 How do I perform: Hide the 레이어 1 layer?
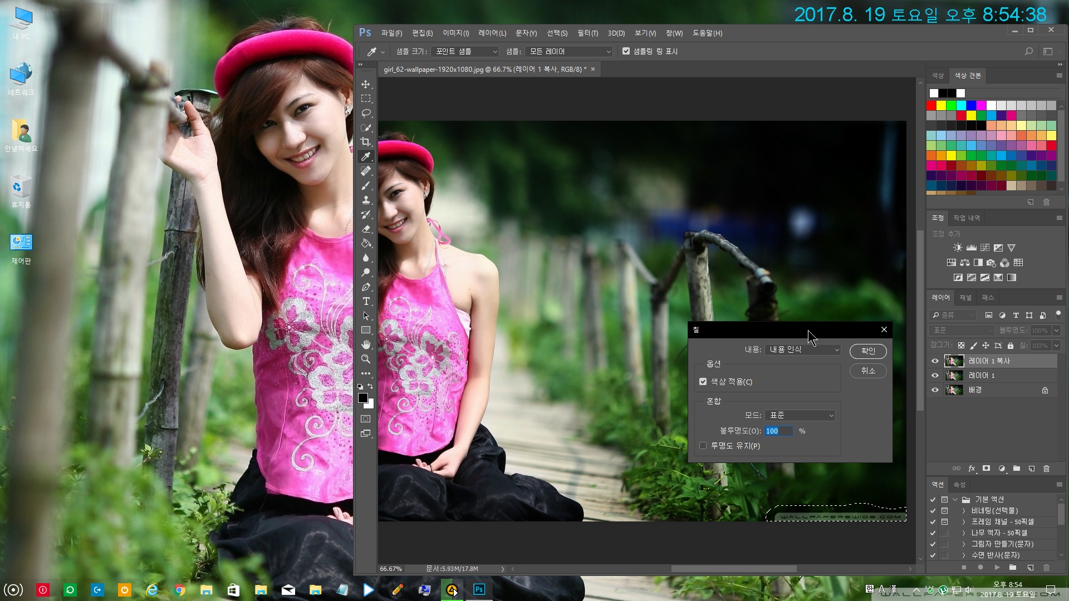[935, 376]
